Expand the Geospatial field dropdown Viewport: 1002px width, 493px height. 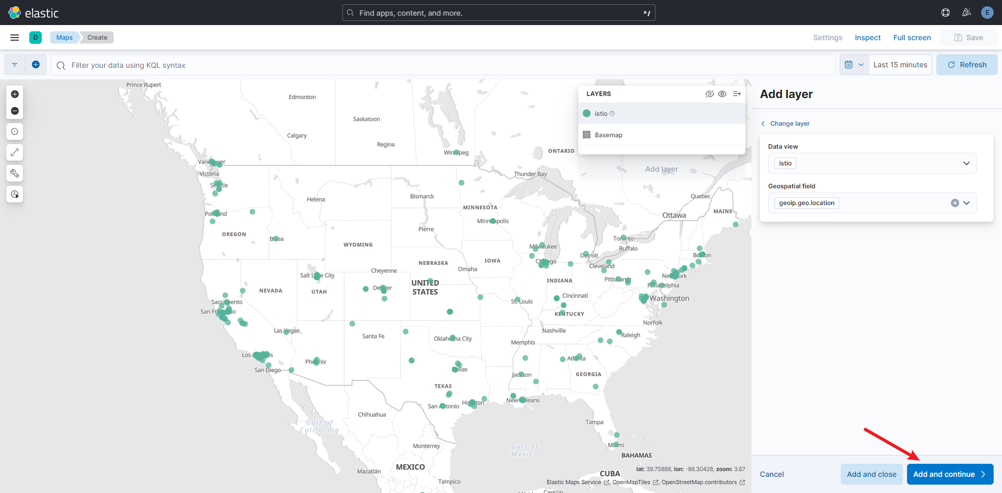[967, 203]
